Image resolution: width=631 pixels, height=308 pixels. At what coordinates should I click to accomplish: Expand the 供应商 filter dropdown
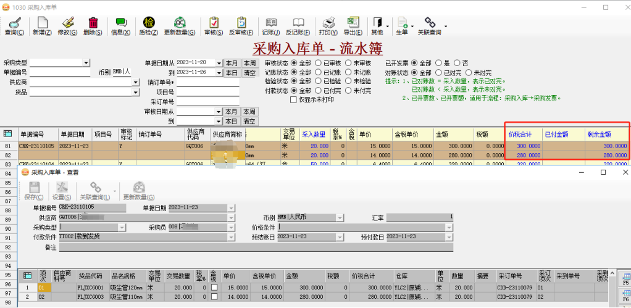coord(136,83)
